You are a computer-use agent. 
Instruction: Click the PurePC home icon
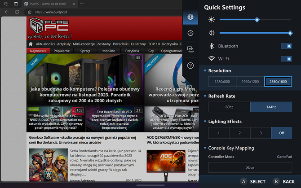[x=31, y=44]
